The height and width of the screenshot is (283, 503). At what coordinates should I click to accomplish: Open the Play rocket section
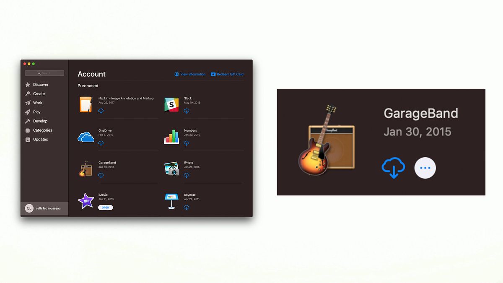click(x=29, y=112)
